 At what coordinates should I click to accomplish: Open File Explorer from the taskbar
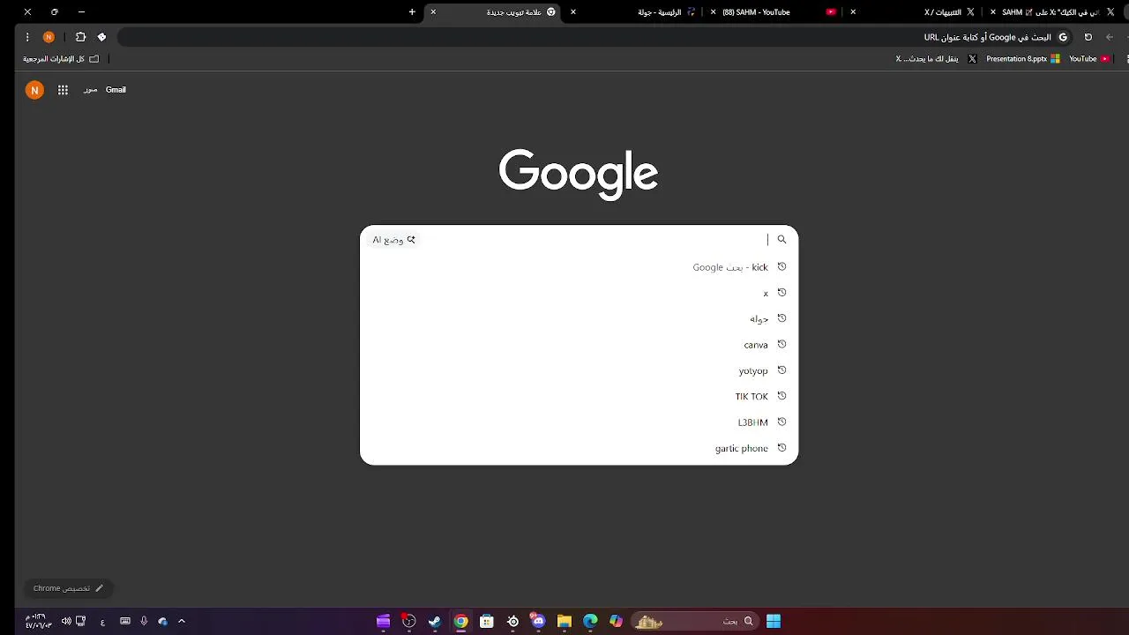564,622
